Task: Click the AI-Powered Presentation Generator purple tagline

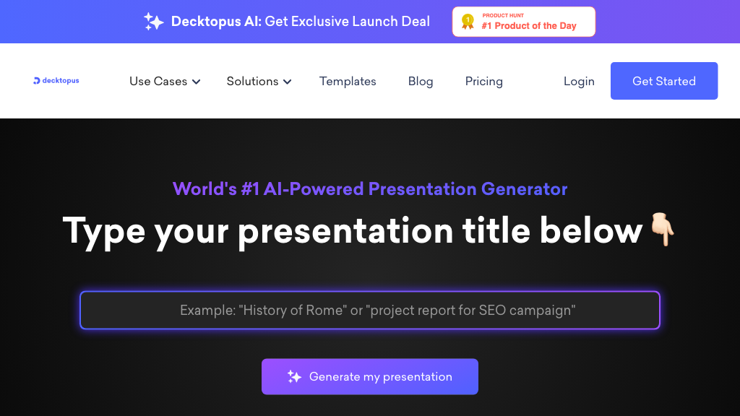Action: (370, 189)
